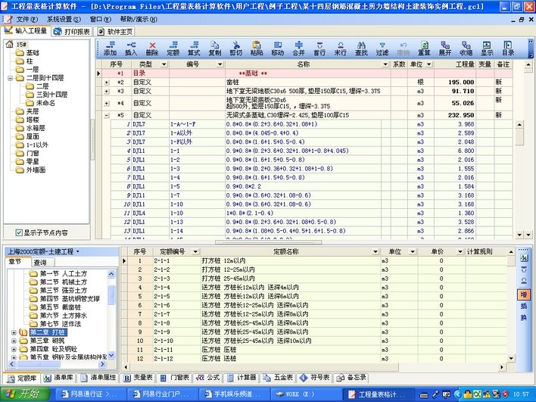Click the 删除 (Delete) toolbar icon
Viewport: 536px width, 402px height.
pos(152,48)
